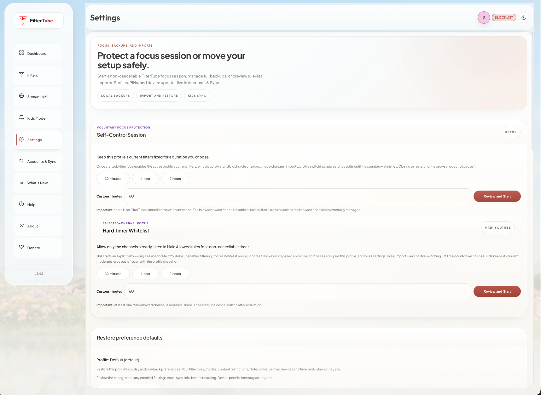The image size is (541, 395).
Task: Click the FOCUS, BACKUPS, AND IMPORTS label
Action: click(x=125, y=46)
